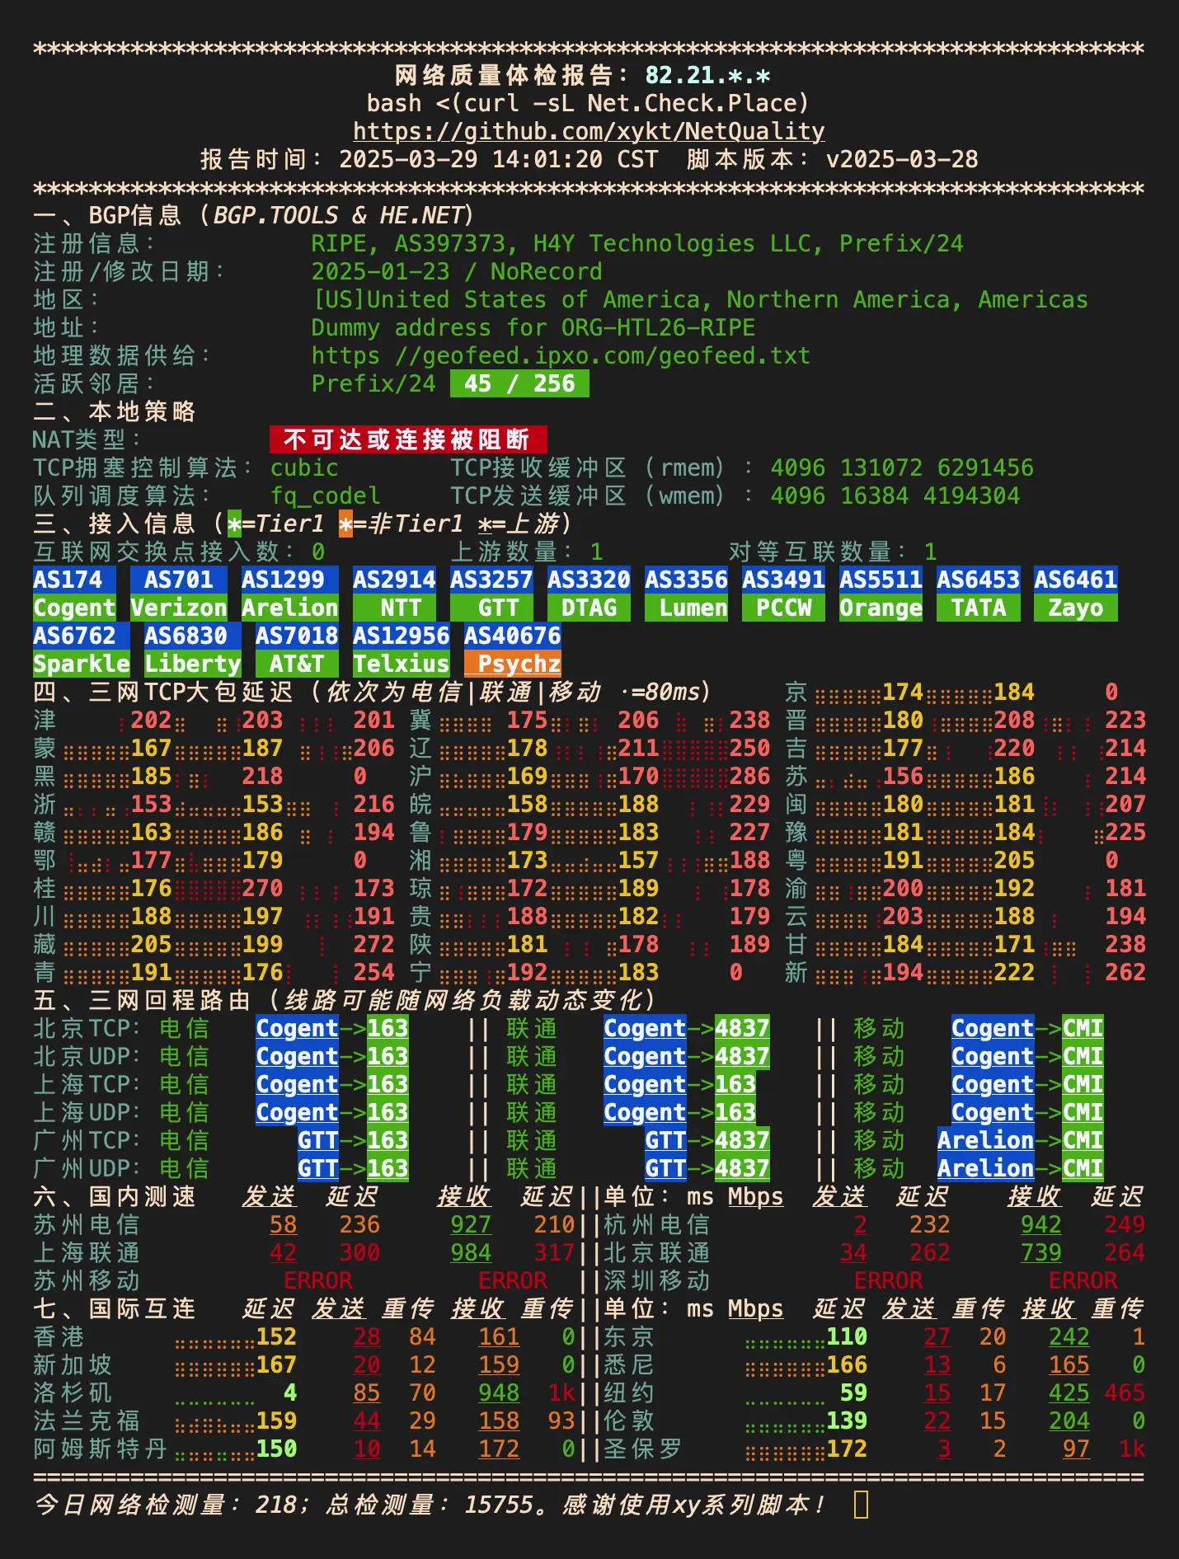Screen dimensions: 1179x1559
Task: Click the bash curl Net.Check.Place command line
Action: point(589,103)
